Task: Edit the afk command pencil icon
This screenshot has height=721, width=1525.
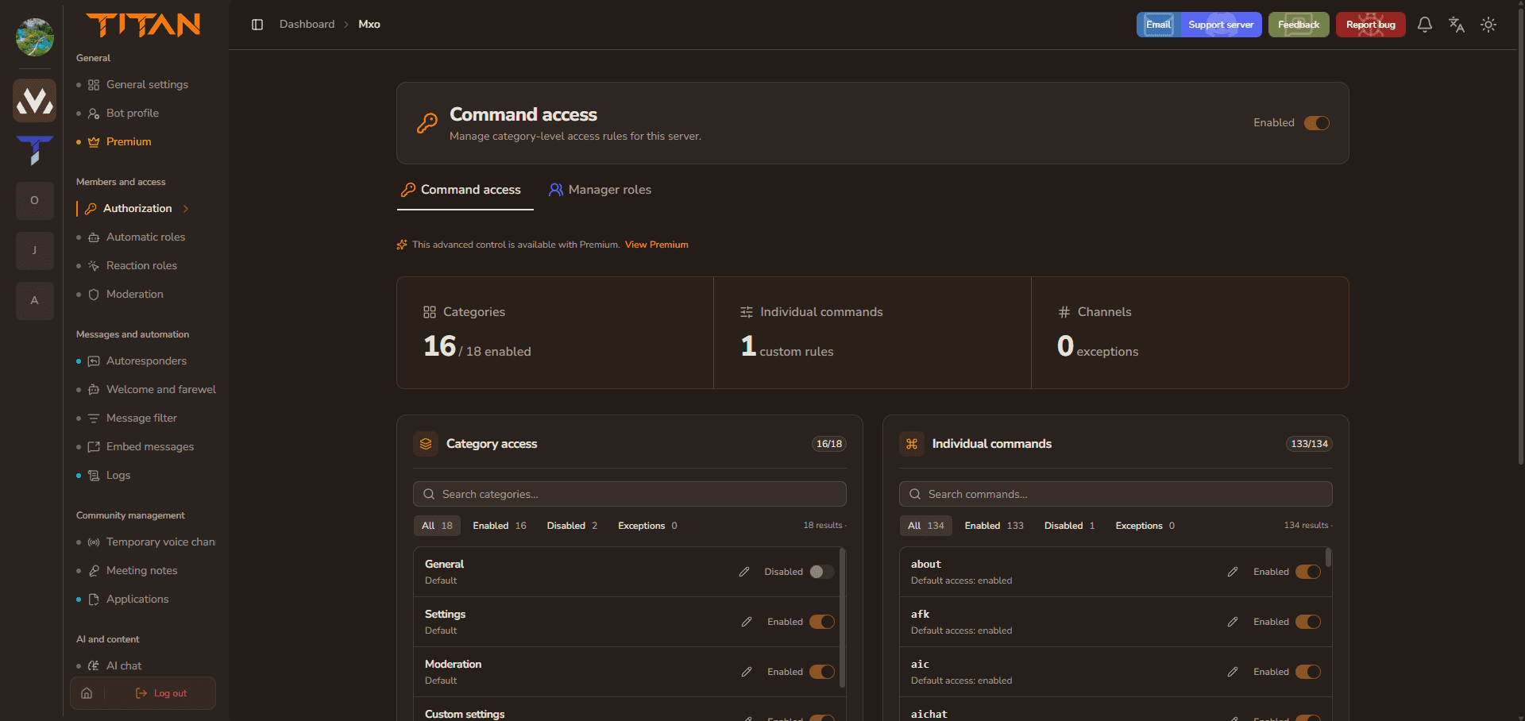Action: click(x=1233, y=622)
